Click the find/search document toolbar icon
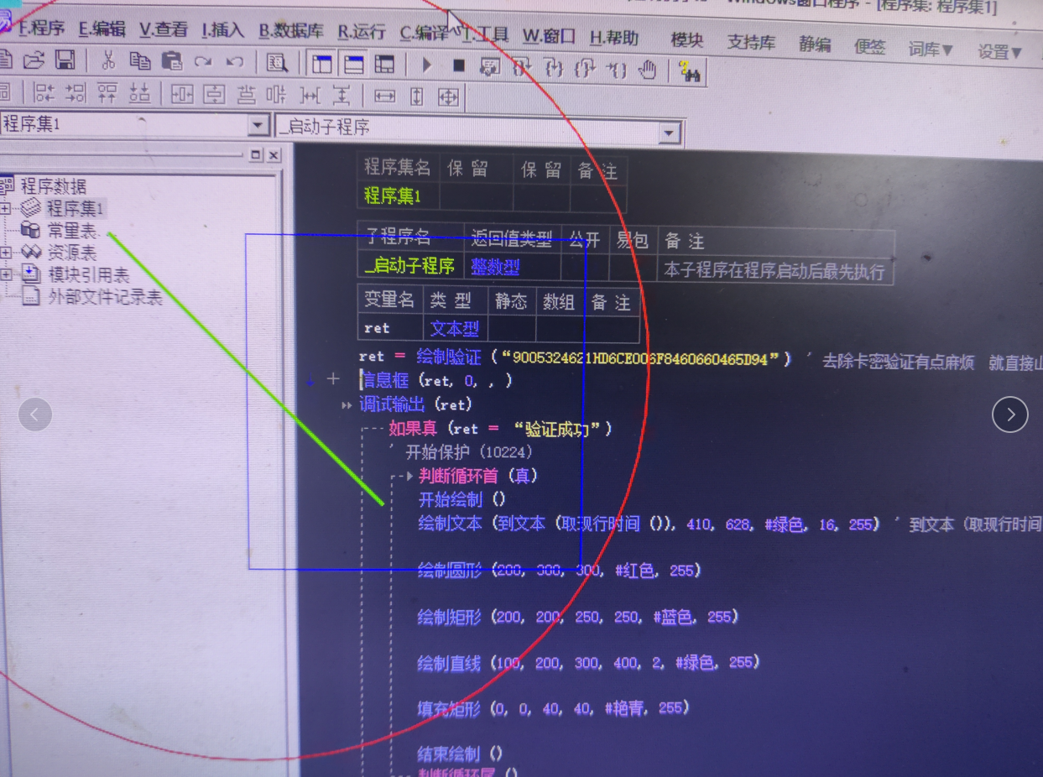1043x777 pixels. 276,63
